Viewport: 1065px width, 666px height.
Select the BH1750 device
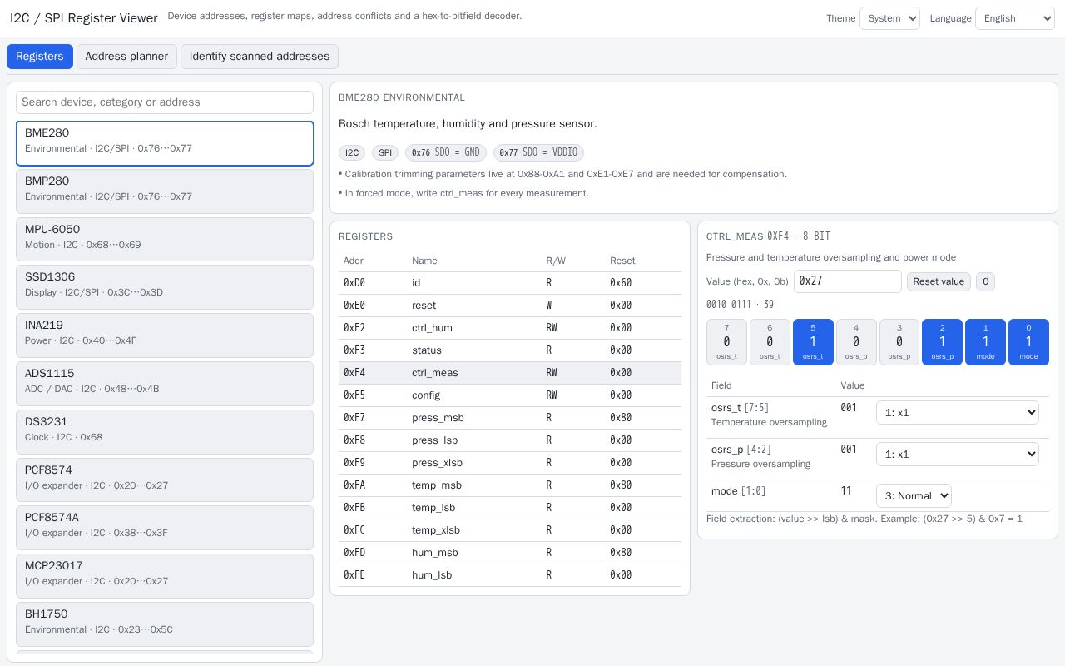[x=165, y=624]
